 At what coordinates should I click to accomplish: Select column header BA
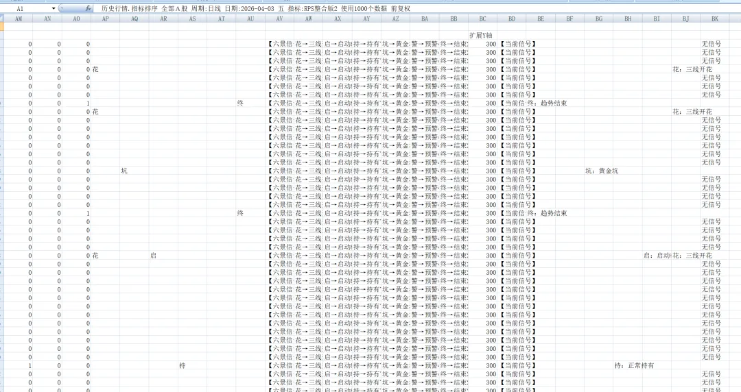point(425,19)
